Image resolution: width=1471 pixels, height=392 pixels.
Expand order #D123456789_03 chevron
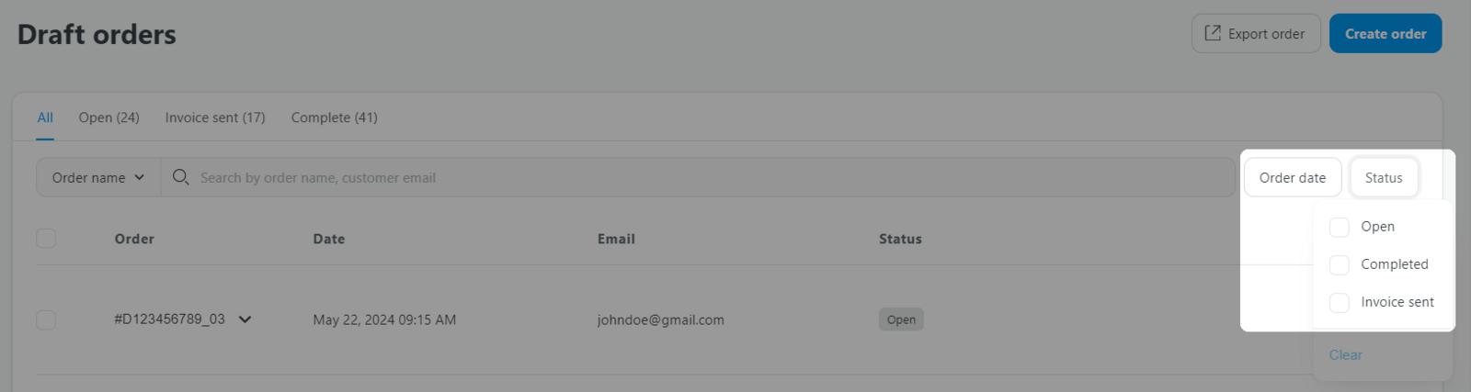click(245, 319)
